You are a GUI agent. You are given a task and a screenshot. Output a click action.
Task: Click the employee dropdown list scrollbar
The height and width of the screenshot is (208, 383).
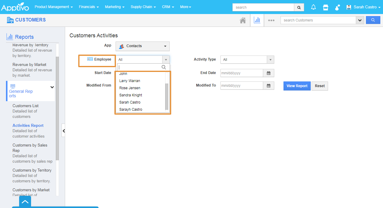coord(167,96)
